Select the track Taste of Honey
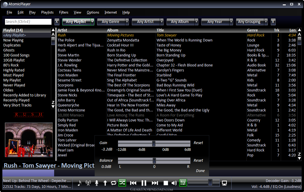 coord(169,45)
